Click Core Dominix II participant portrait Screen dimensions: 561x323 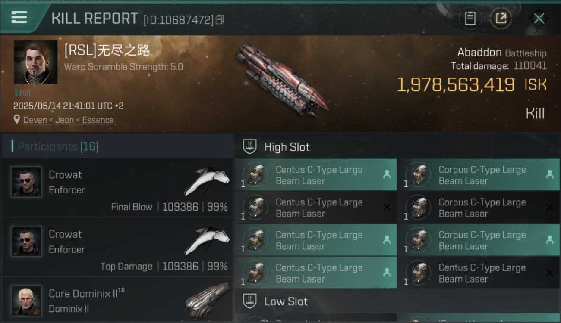click(26, 300)
